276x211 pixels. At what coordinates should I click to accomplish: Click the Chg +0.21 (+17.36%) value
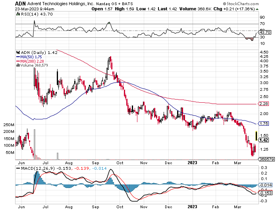click(234, 9)
